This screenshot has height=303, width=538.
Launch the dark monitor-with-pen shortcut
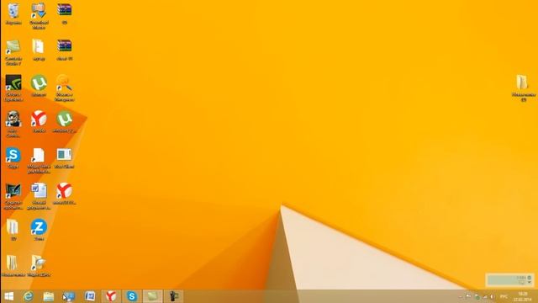click(13, 196)
